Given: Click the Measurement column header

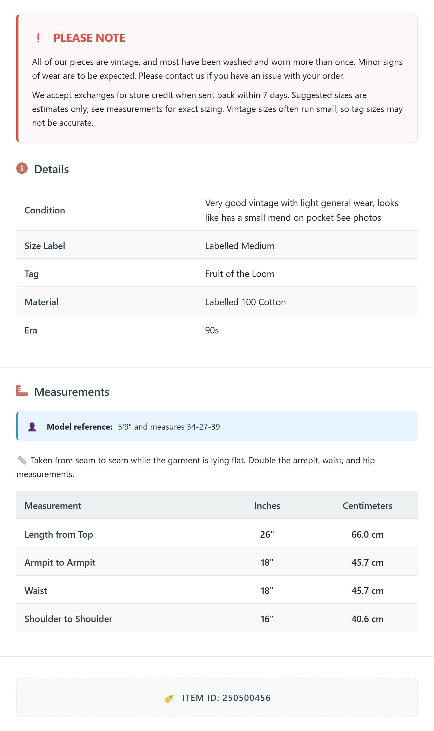Looking at the screenshot, I should 53,506.
